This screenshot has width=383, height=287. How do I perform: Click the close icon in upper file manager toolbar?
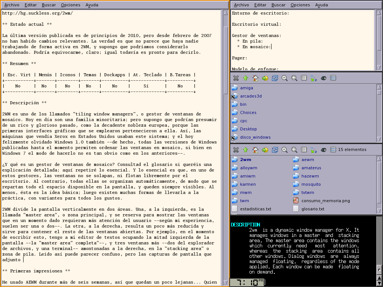[x=236, y=78]
